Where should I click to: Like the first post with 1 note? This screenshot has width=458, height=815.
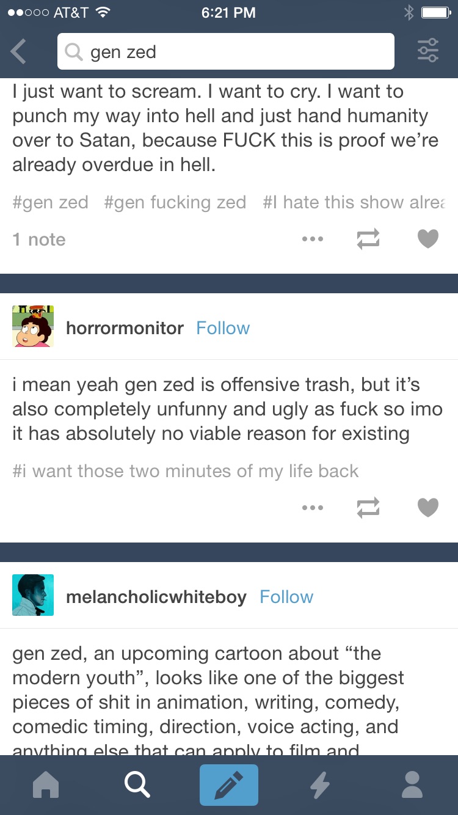tap(428, 239)
